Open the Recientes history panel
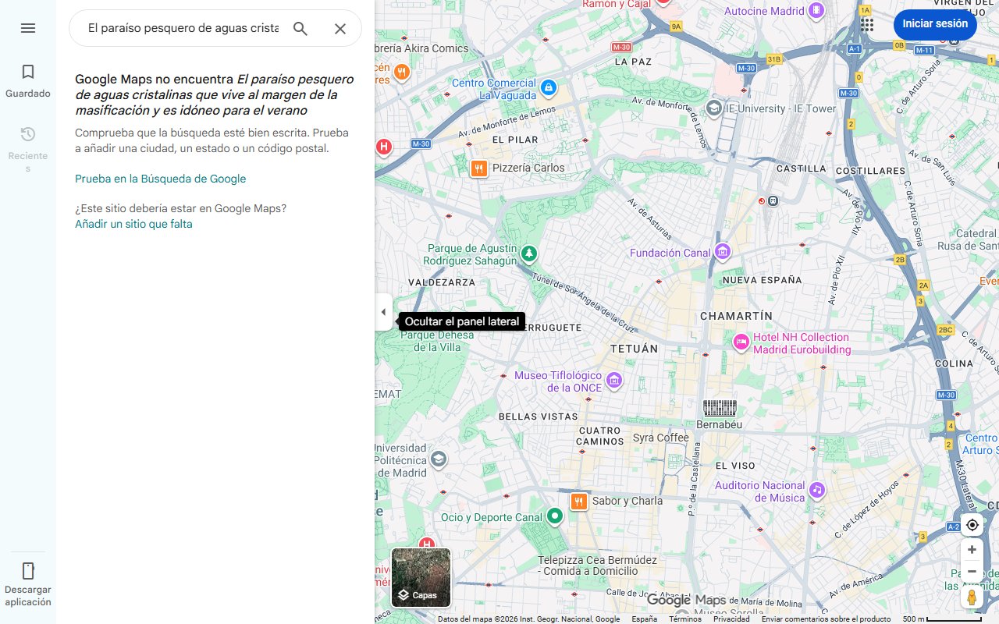This screenshot has height=624, width=999. pos(28,148)
